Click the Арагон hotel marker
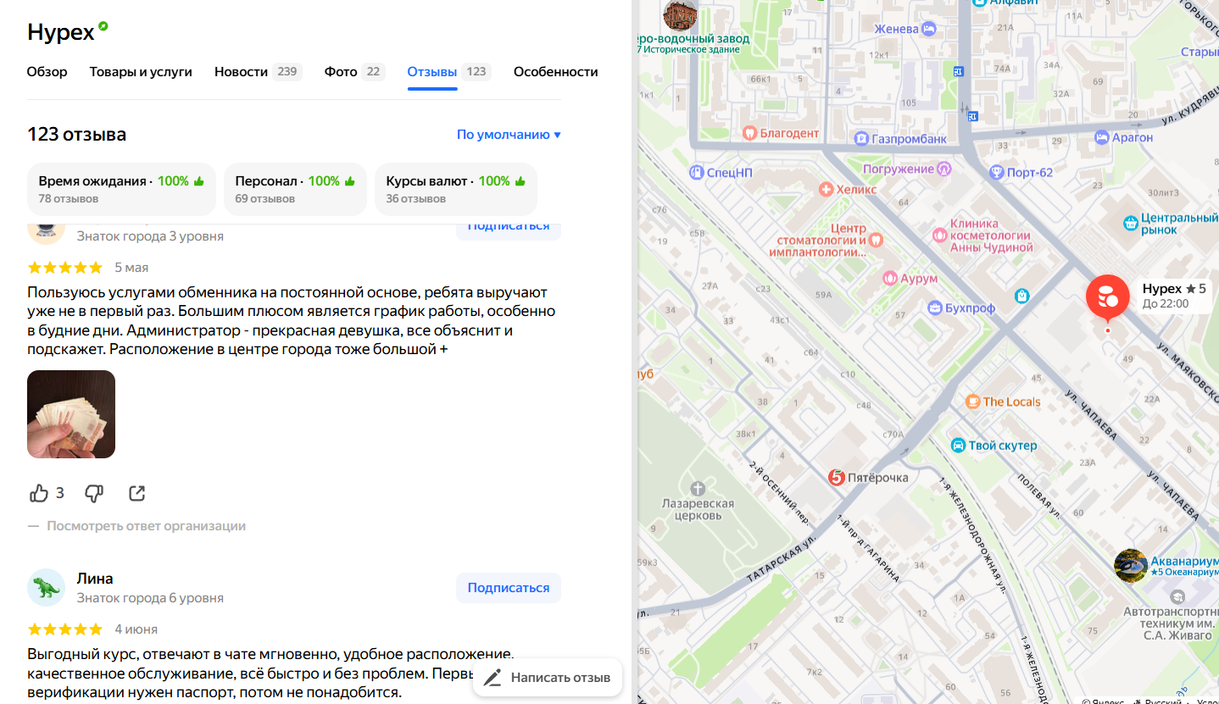 [x=1102, y=136]
